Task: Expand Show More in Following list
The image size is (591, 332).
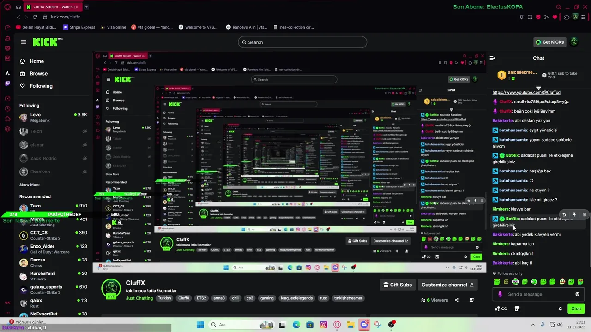Action: pyautogui.click(x=29, y=184)
